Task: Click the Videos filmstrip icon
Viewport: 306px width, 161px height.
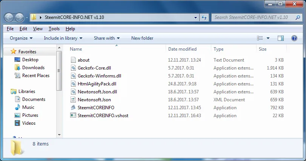Action: 17,123
